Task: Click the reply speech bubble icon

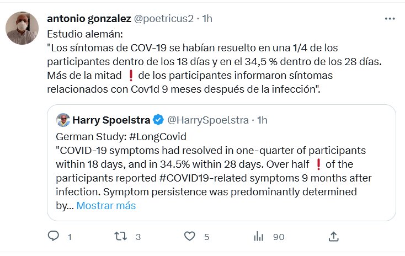Action: click(x=54, y=237)
